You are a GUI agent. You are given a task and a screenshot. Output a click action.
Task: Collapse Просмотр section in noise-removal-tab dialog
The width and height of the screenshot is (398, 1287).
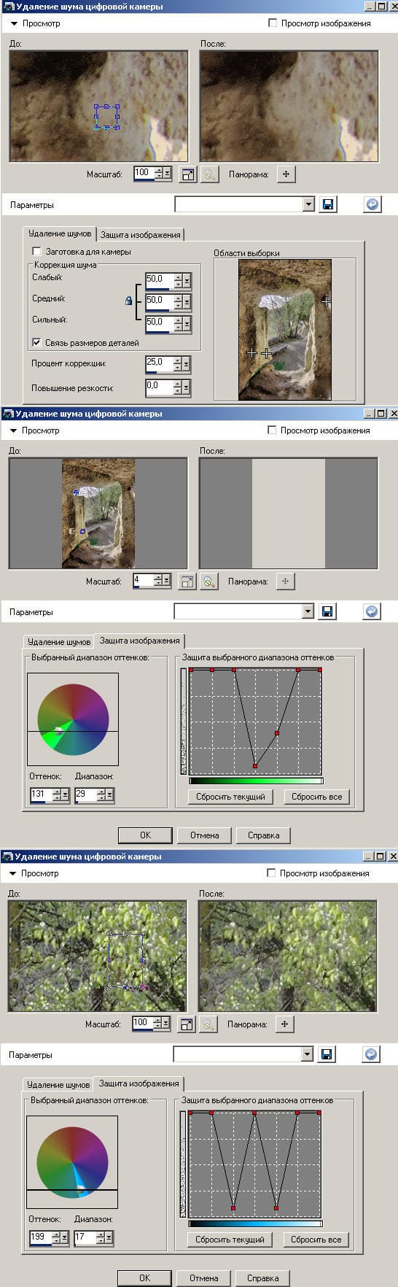pos(14,23)
